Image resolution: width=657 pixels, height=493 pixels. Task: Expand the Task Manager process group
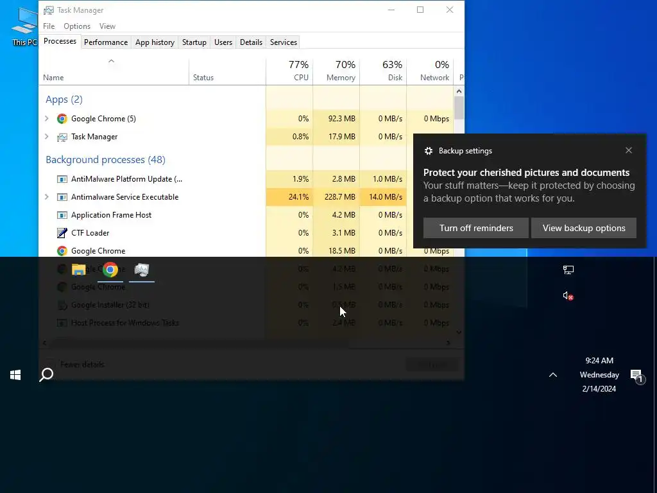coord(46,137)
